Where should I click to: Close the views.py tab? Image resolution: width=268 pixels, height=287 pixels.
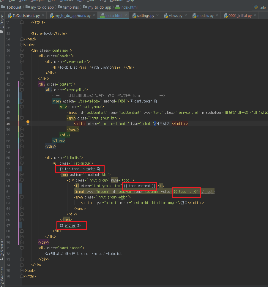186,15
